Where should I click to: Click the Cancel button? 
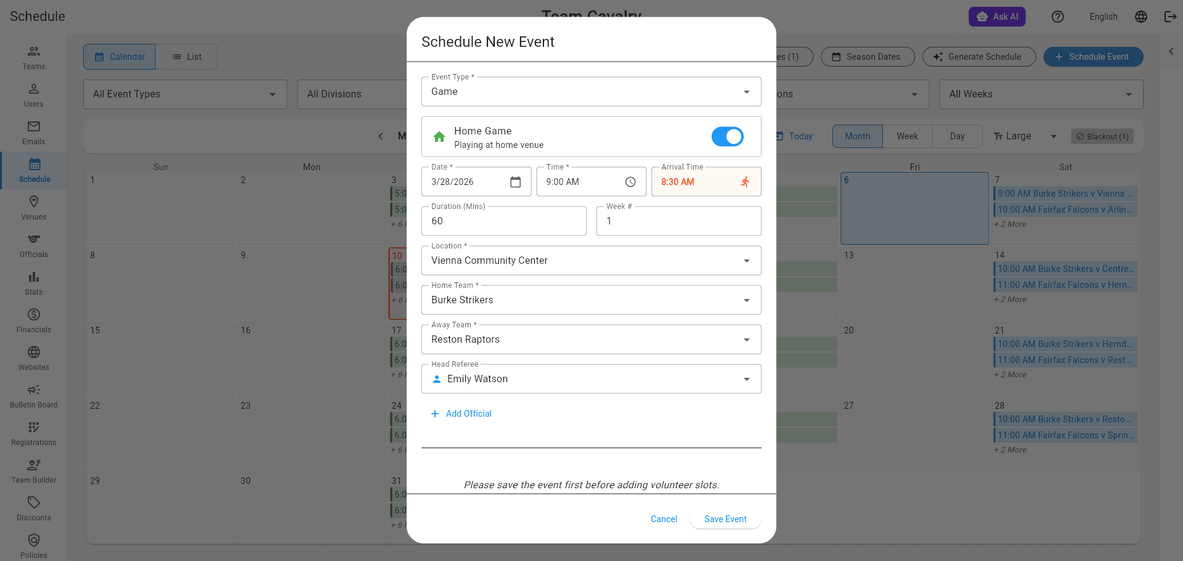tap(664, 519)
